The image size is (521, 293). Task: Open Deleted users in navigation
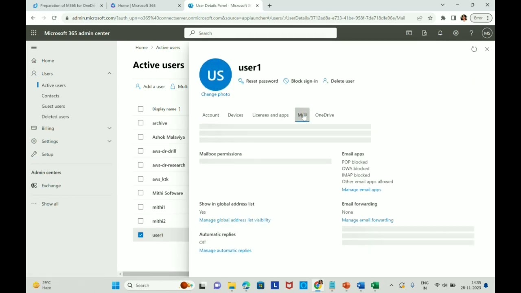55,117
